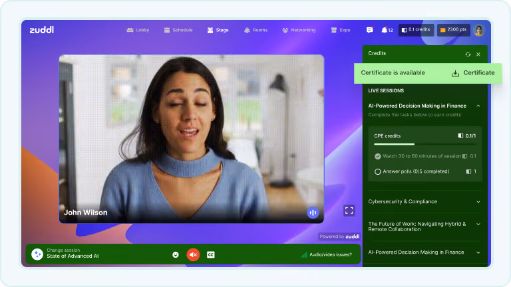The image size is (511, 287).
Task: Open the emoji reactions
Action: [x=176, y=254]
